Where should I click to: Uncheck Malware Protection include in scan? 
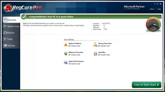(x=69, y=55)
